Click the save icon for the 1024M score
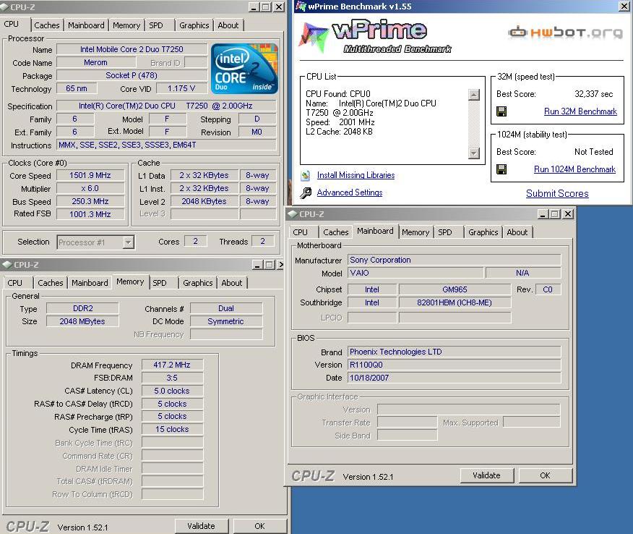Screen dimensions: 633x534 click(501, 169)
